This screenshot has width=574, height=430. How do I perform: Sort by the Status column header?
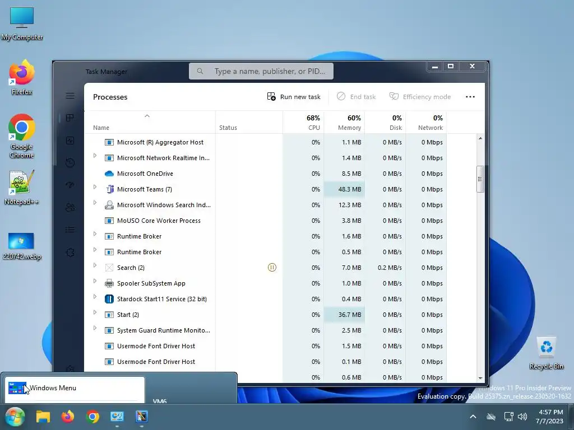pyautogui.click(x=249, y=123)
